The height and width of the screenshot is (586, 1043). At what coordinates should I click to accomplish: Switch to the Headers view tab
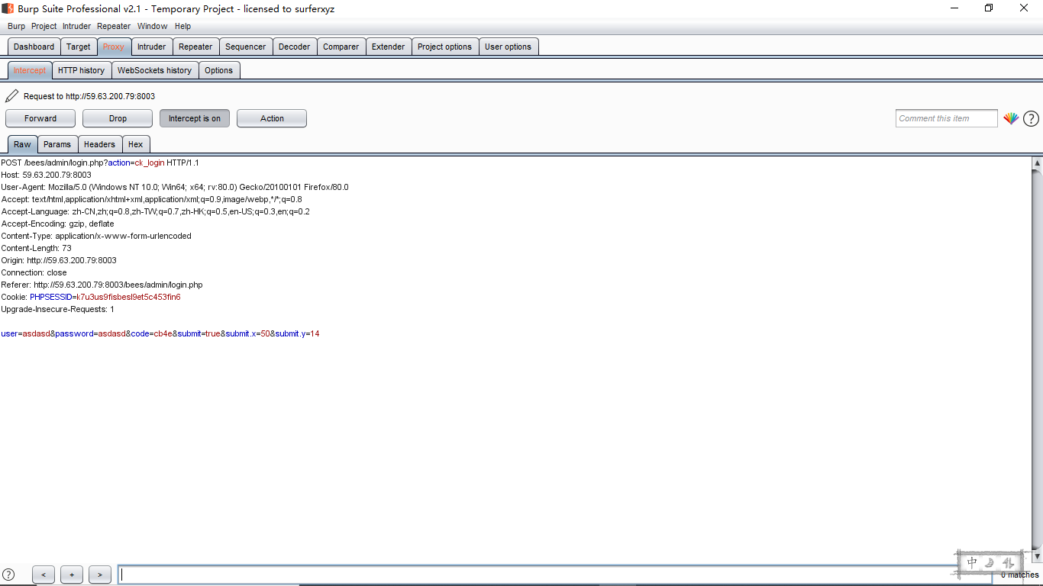pos(99,144)
